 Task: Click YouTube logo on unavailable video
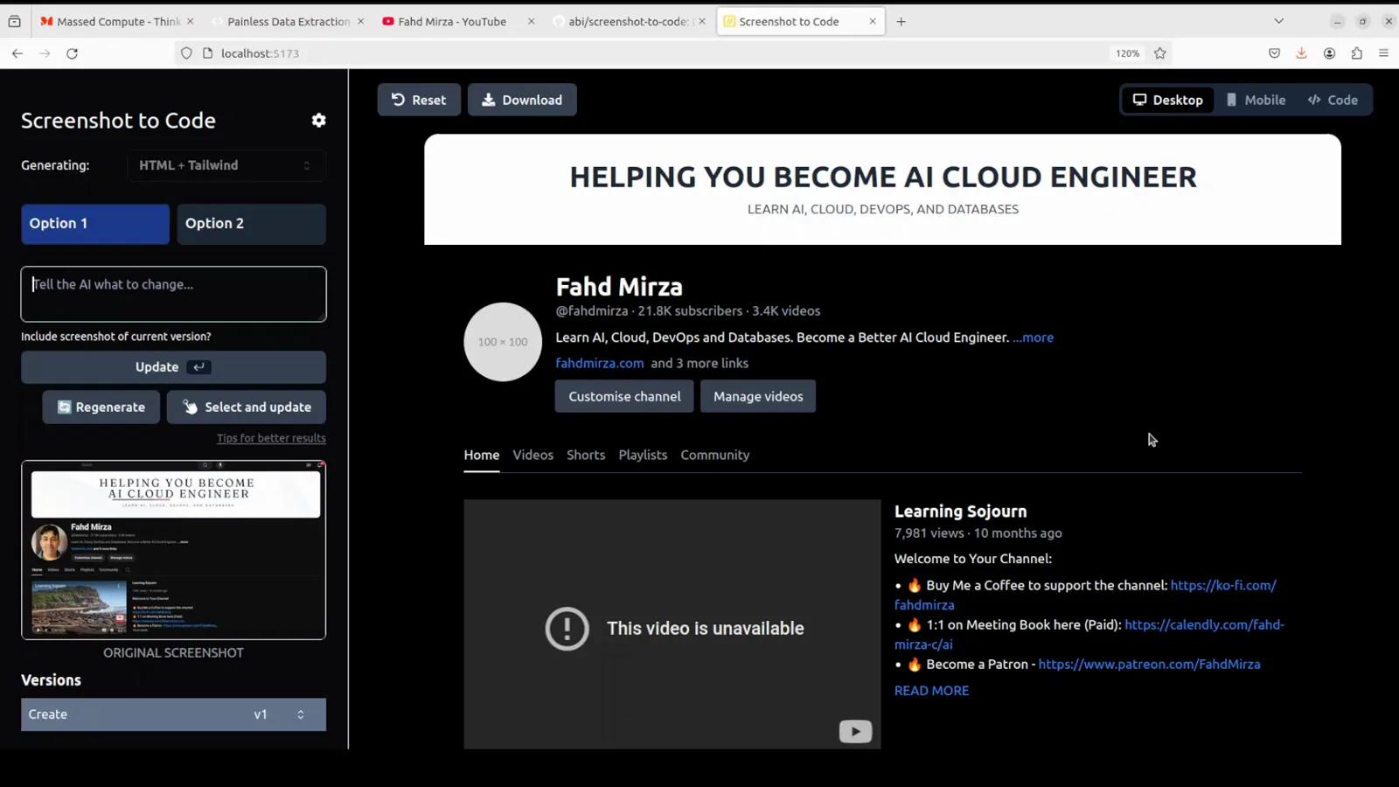(x=855, y=731)
